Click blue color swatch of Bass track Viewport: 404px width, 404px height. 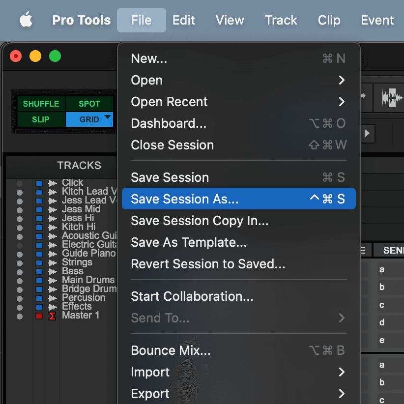tap(39, 272)
